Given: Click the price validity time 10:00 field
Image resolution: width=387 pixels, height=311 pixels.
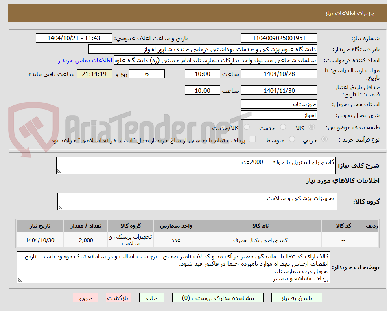Looking at the screenshot, I should coord(202,90).
